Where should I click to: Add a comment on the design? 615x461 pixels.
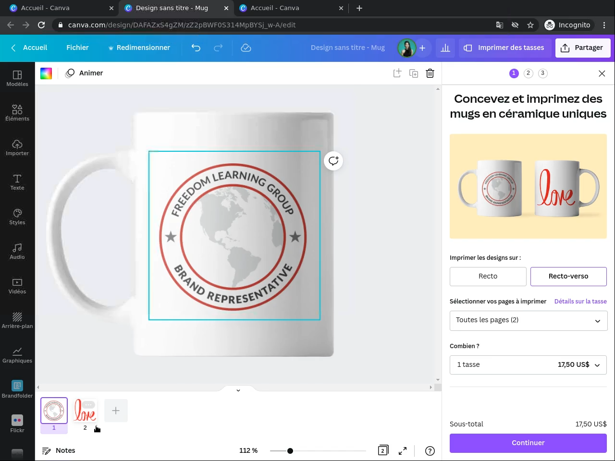(x=333, y=161)
